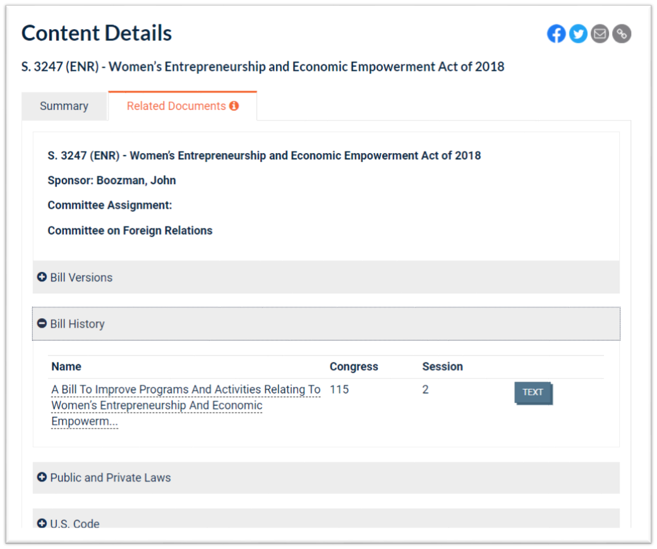Screen dimensions: 657x549
Task: Click the minus icon beside Bill History
Action: pyautogui.click(x=42, y=323)
